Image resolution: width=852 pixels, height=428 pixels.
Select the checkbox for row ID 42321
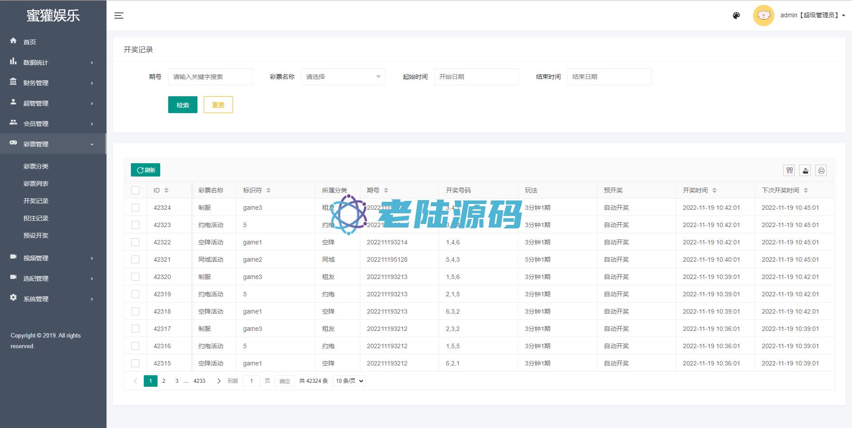(x=135, y=259)
